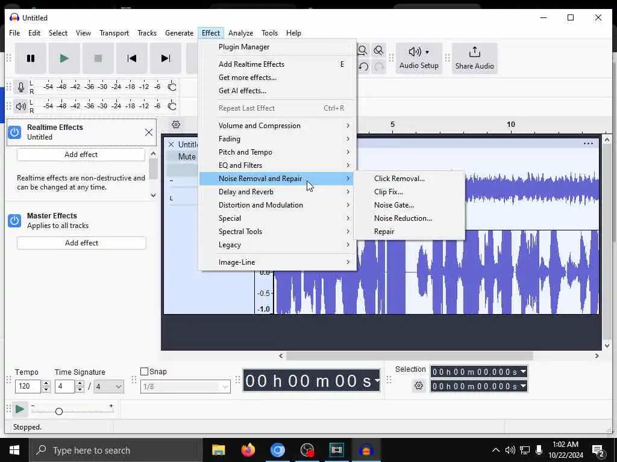Open the snap value 1/8 dropdown
This screenshot has width=617, height=462.
186,387
